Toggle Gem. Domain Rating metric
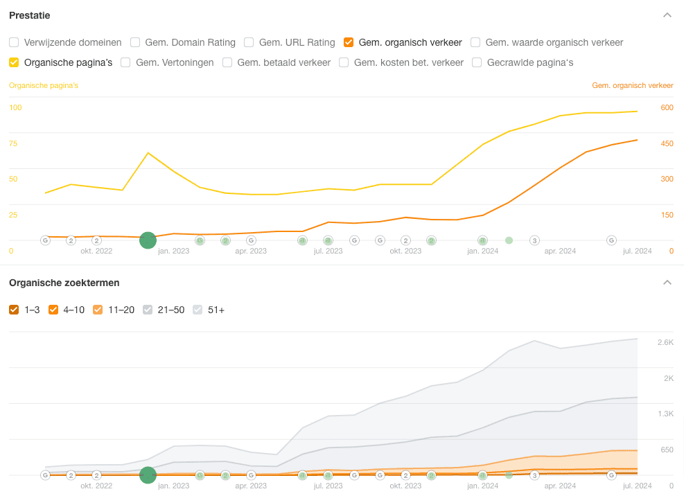684x496 pixels. [135, 42]
